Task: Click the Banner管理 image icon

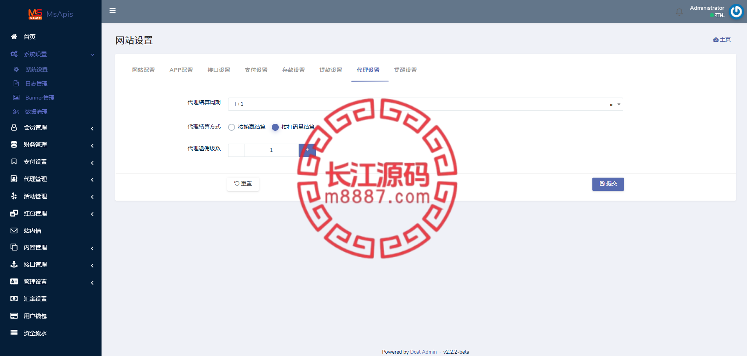Action: pyautogui.click(x=16, y=98)
